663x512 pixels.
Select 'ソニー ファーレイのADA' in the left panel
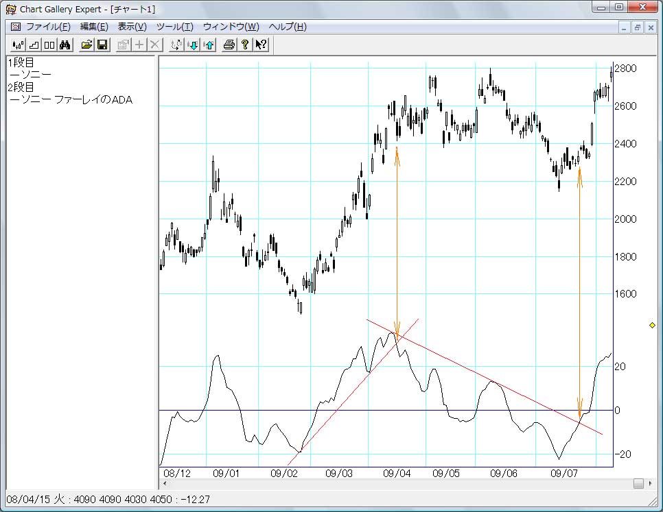(72, 100)
